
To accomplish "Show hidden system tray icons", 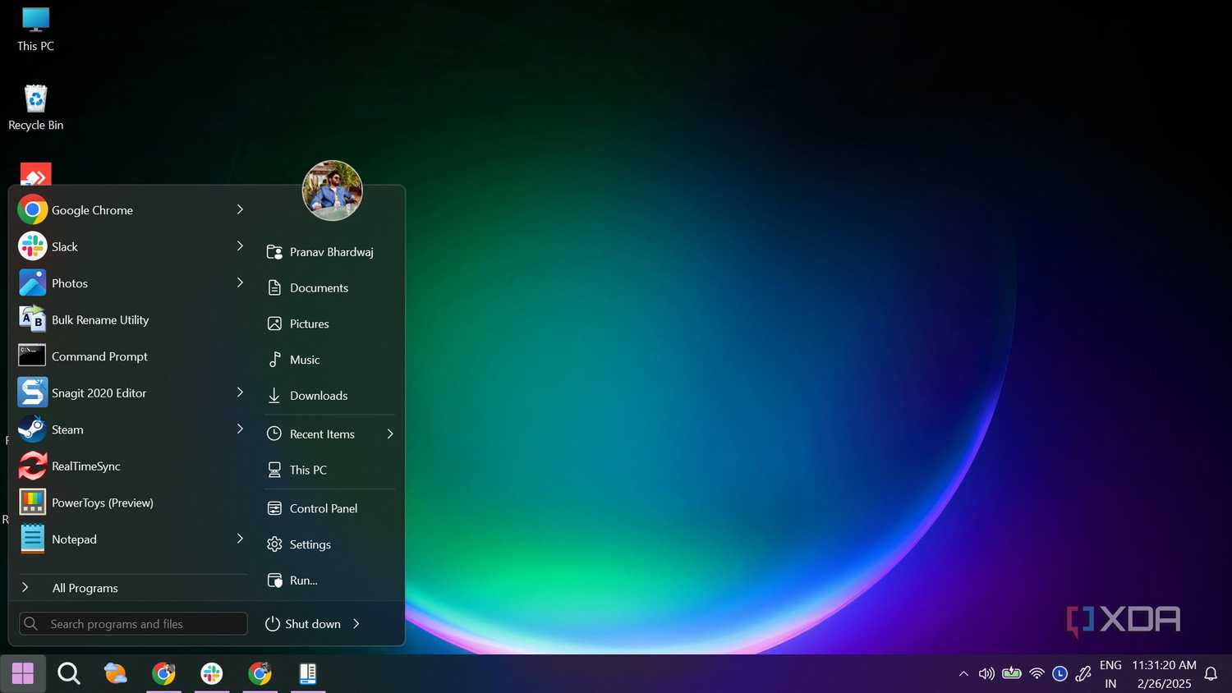I will click(x=963, y=674).
